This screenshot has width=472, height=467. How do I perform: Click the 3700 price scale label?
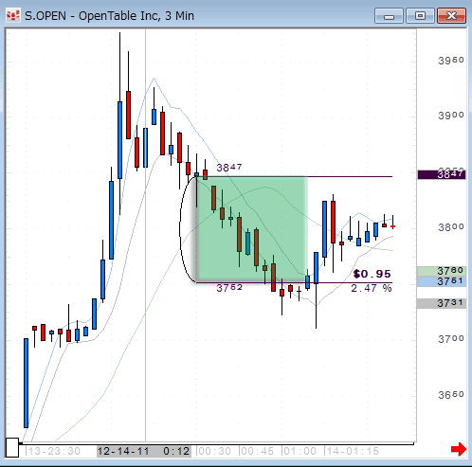(x=451, y=339)
